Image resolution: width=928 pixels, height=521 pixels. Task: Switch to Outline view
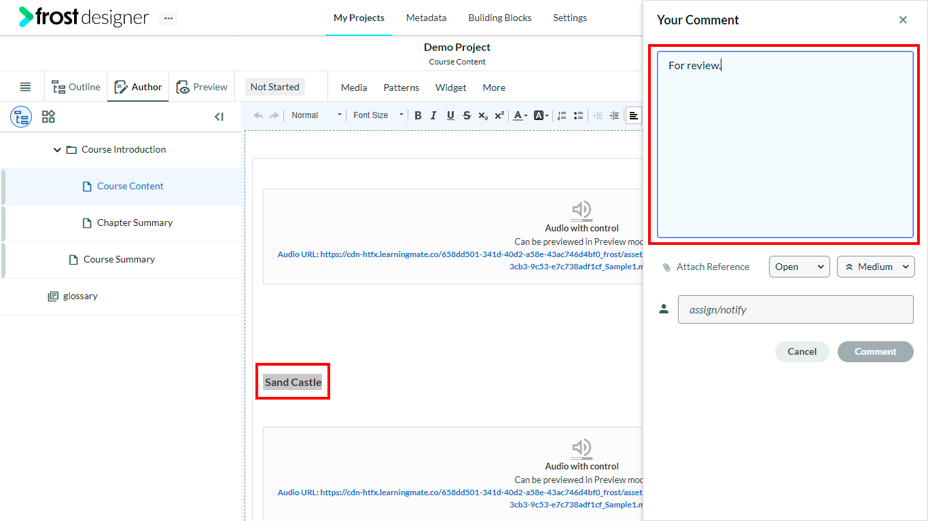[76, 87]
